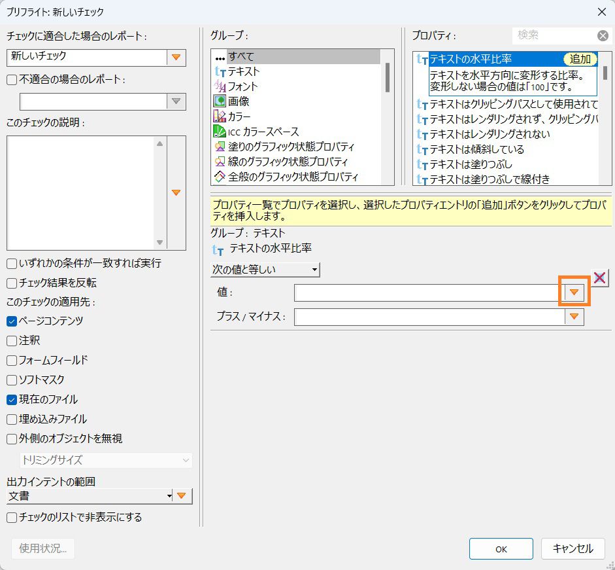This screenshot has height=570, width=615.
Task: Enable the 注釈 checkbox
Action: [11, 340]
